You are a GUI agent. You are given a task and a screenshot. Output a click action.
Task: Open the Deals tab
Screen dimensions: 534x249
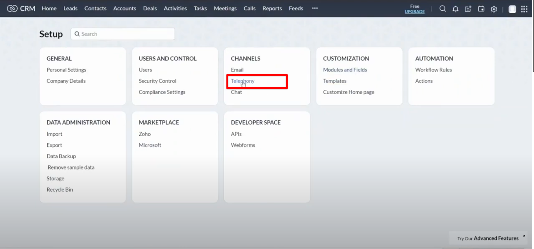(x=150, y=9)
